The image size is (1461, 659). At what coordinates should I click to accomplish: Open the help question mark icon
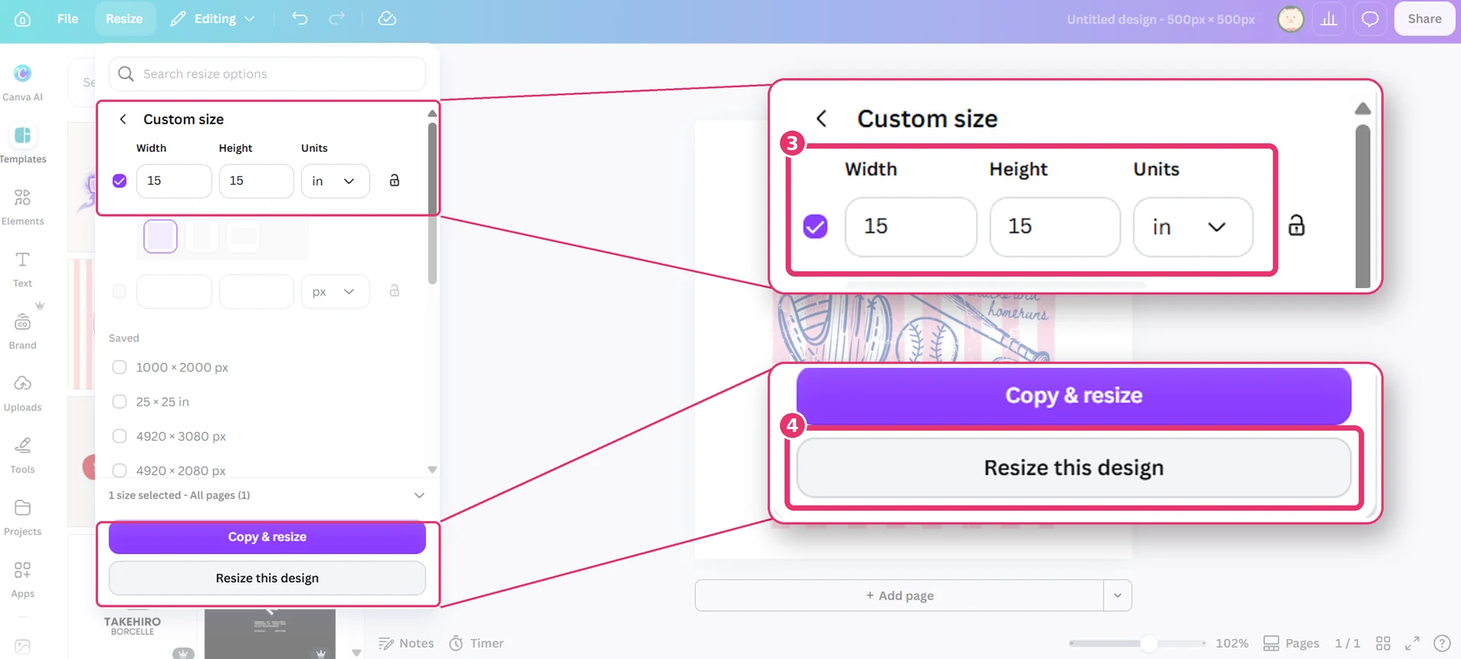[1442, 643]
